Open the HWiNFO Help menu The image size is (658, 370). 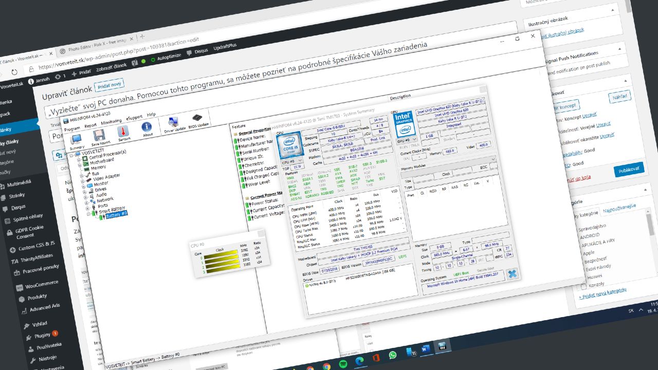(x=151, y=115)
